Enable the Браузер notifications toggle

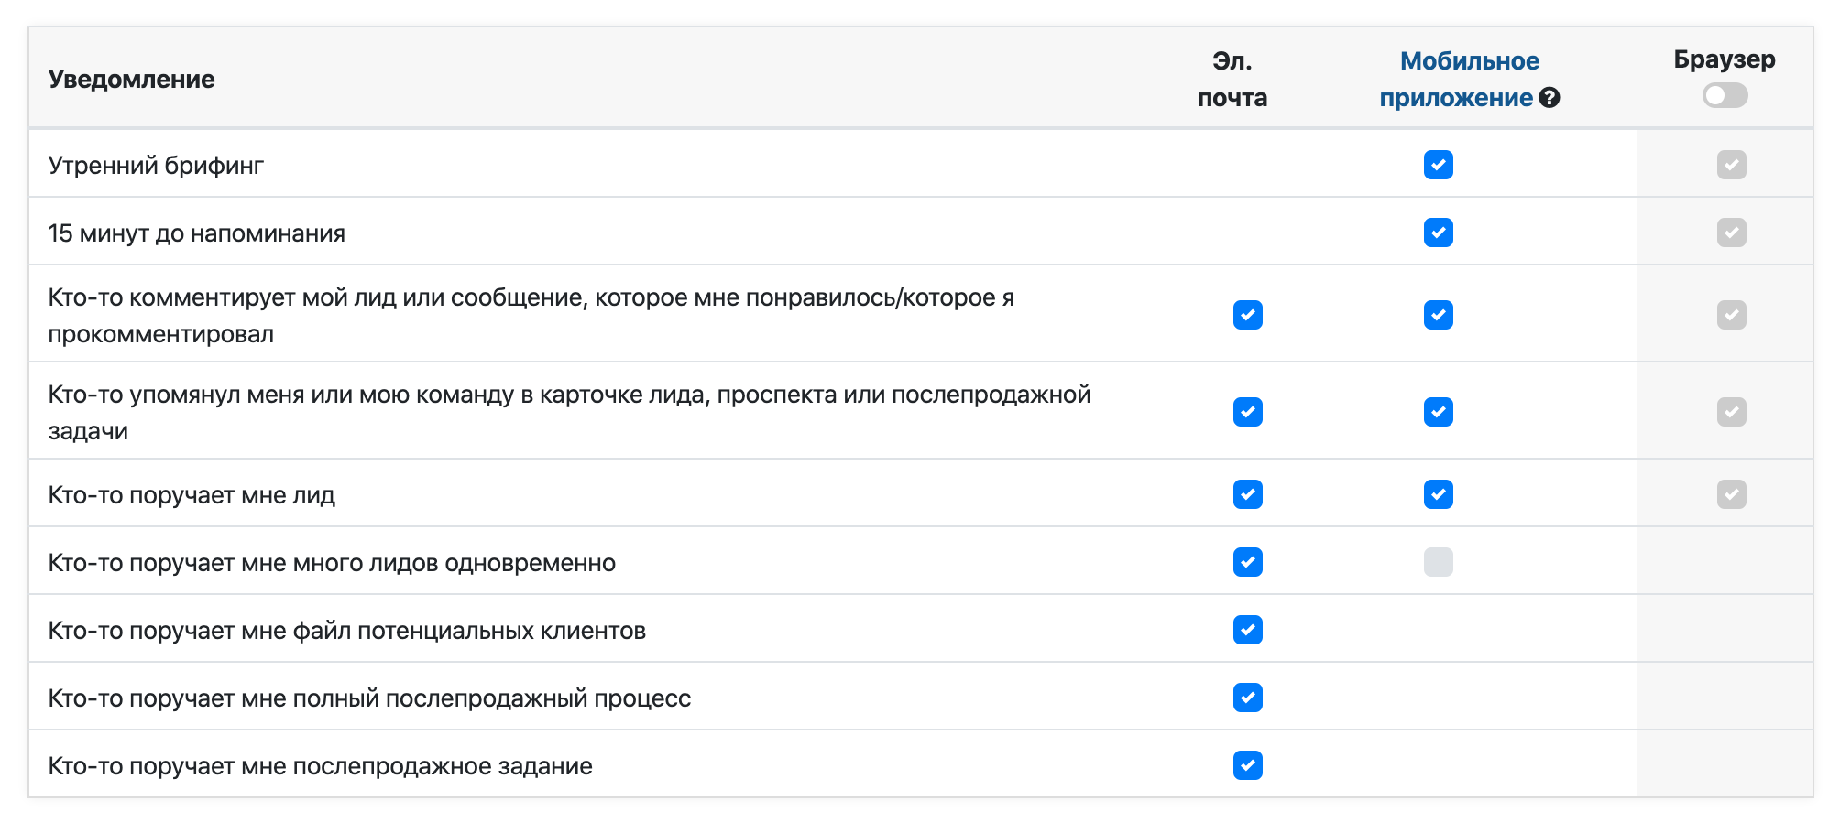coord(1725,96)
